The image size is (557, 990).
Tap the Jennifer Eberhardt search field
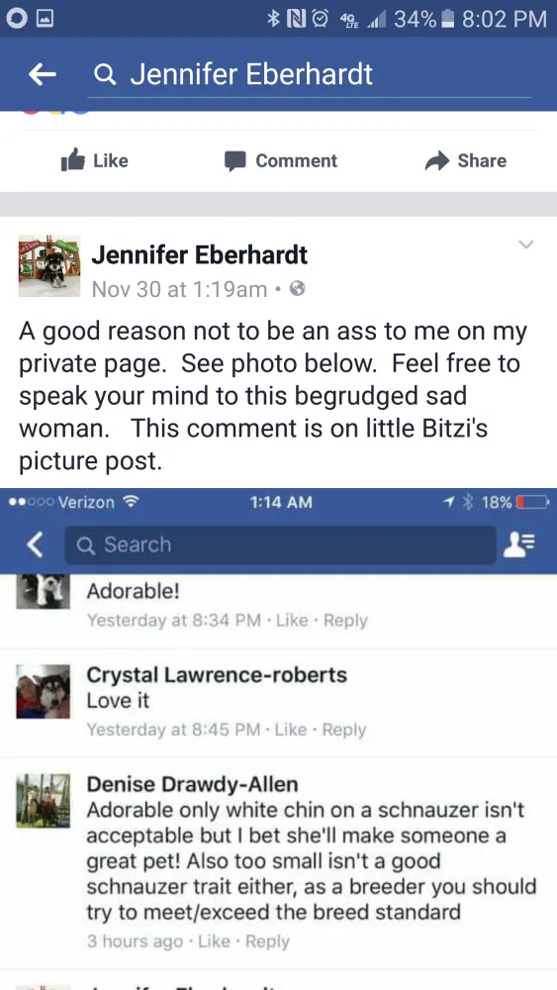click(x=309, y=76)
